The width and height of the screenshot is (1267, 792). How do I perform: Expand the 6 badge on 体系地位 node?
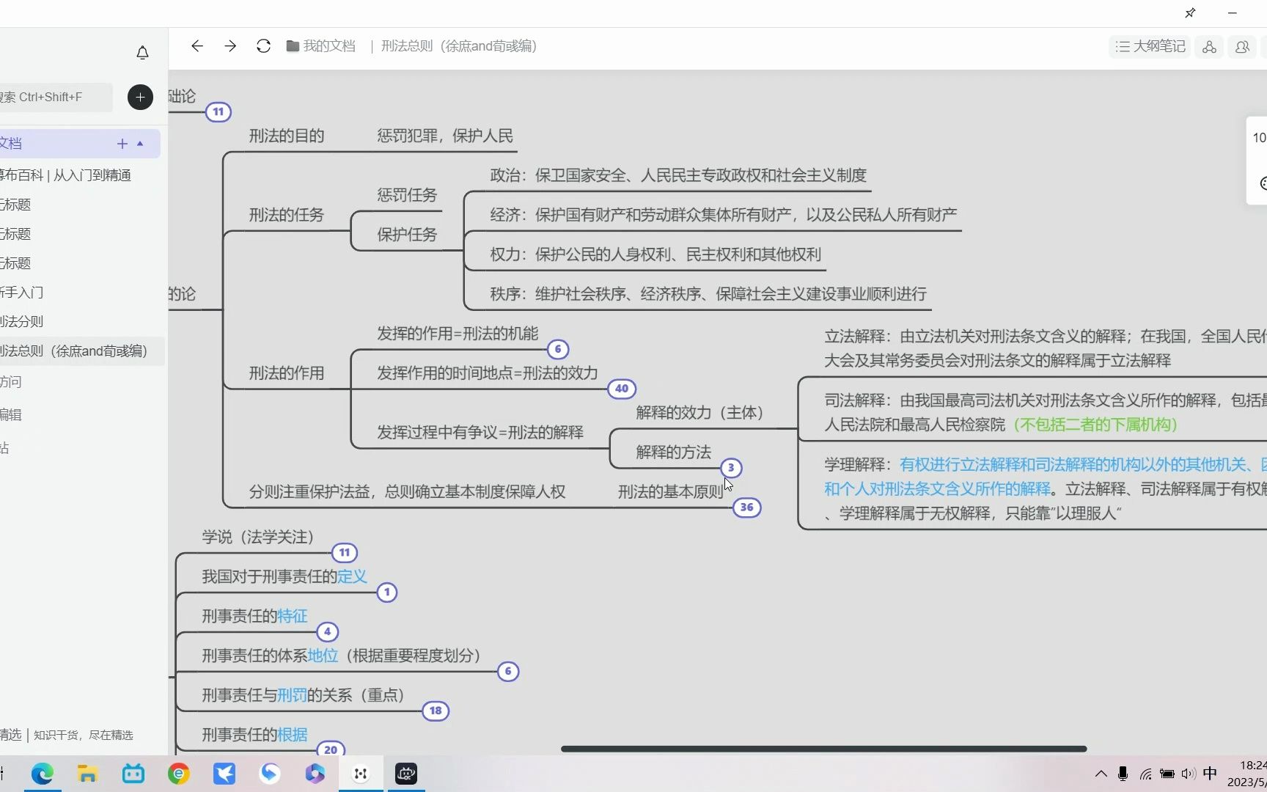pyautogui.click(x=508, y=671)
